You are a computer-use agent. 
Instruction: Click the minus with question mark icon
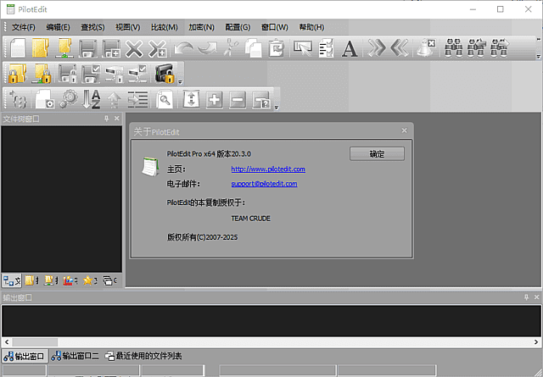[261, 100]
